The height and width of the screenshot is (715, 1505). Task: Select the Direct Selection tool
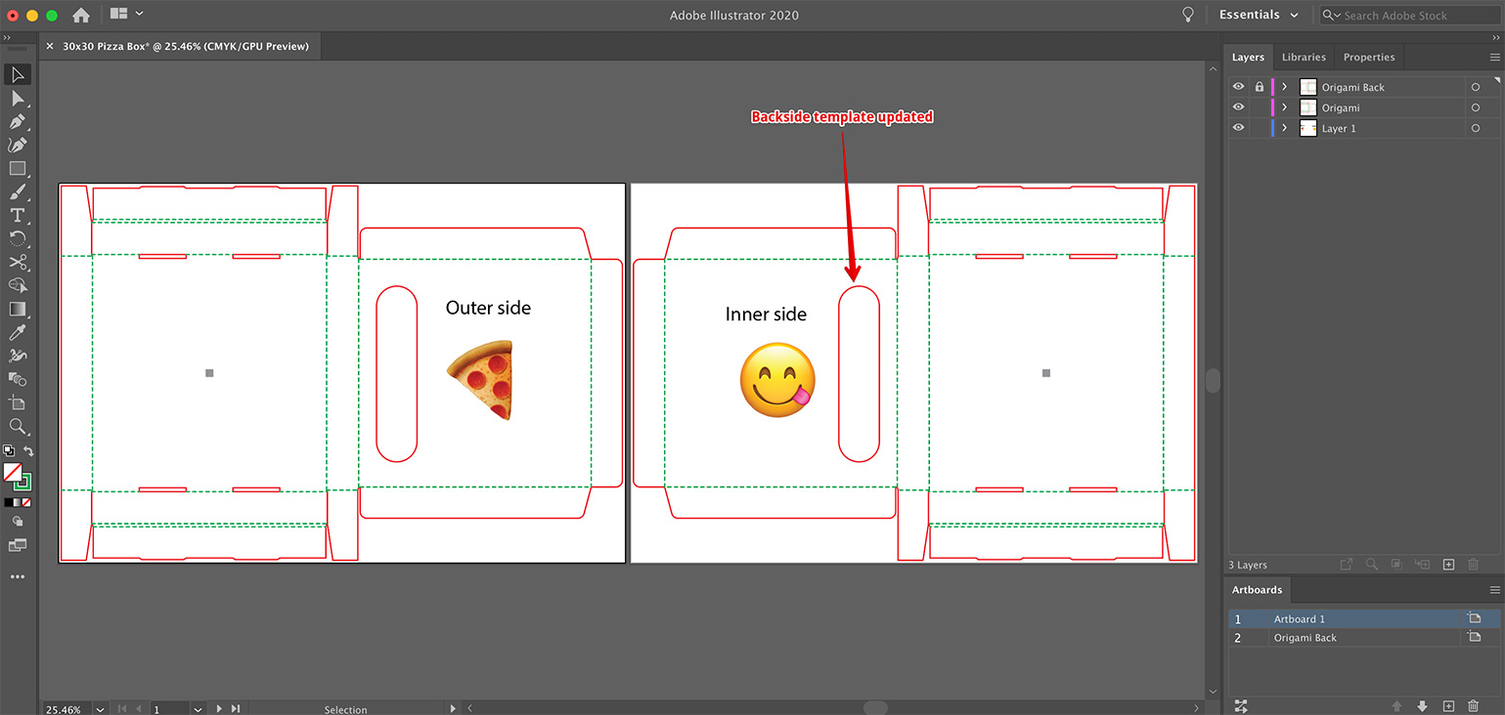click(18, 99)
